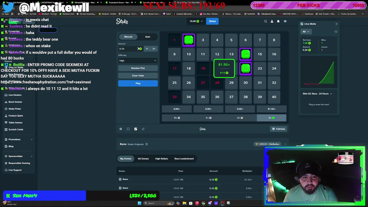
Task: Deselect highlighted Keno tile 2
Action: [x=189, y=40]
